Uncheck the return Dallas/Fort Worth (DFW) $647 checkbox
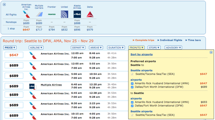Image resolution: width=215 pixels, height=120 pixels. point(132,106)
